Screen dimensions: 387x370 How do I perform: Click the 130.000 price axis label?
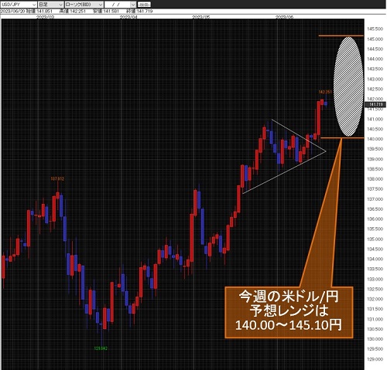(x=375, y=339)
